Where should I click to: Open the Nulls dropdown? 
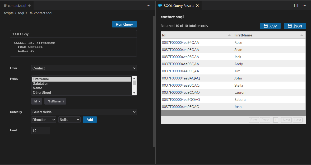click(x=69, y=120)
